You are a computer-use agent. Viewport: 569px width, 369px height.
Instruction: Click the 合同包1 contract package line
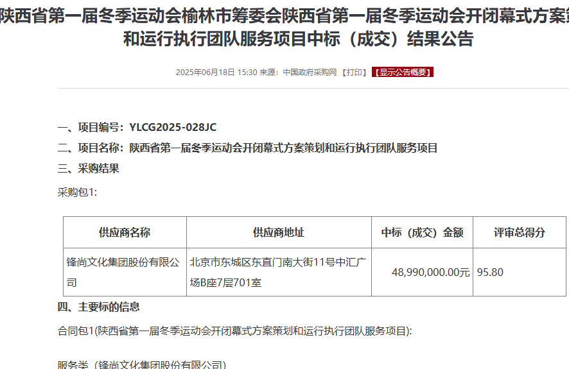click(x=235, y=331)
